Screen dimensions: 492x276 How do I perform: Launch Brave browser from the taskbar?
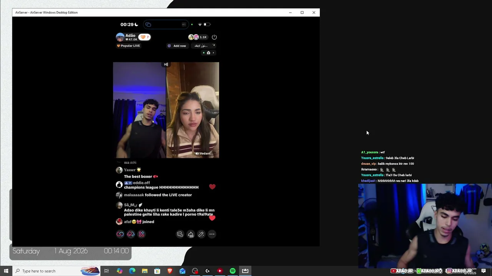(170, 271)
